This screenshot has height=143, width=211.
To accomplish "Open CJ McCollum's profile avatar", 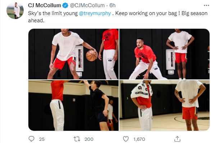I will (x=15, y=10).
